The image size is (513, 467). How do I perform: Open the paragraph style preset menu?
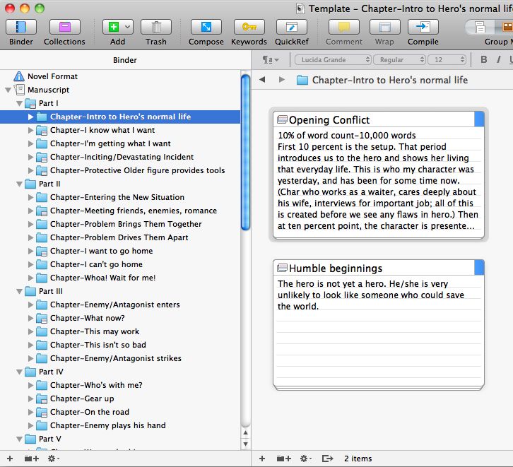pyautogui.click(x=271, y=60)
